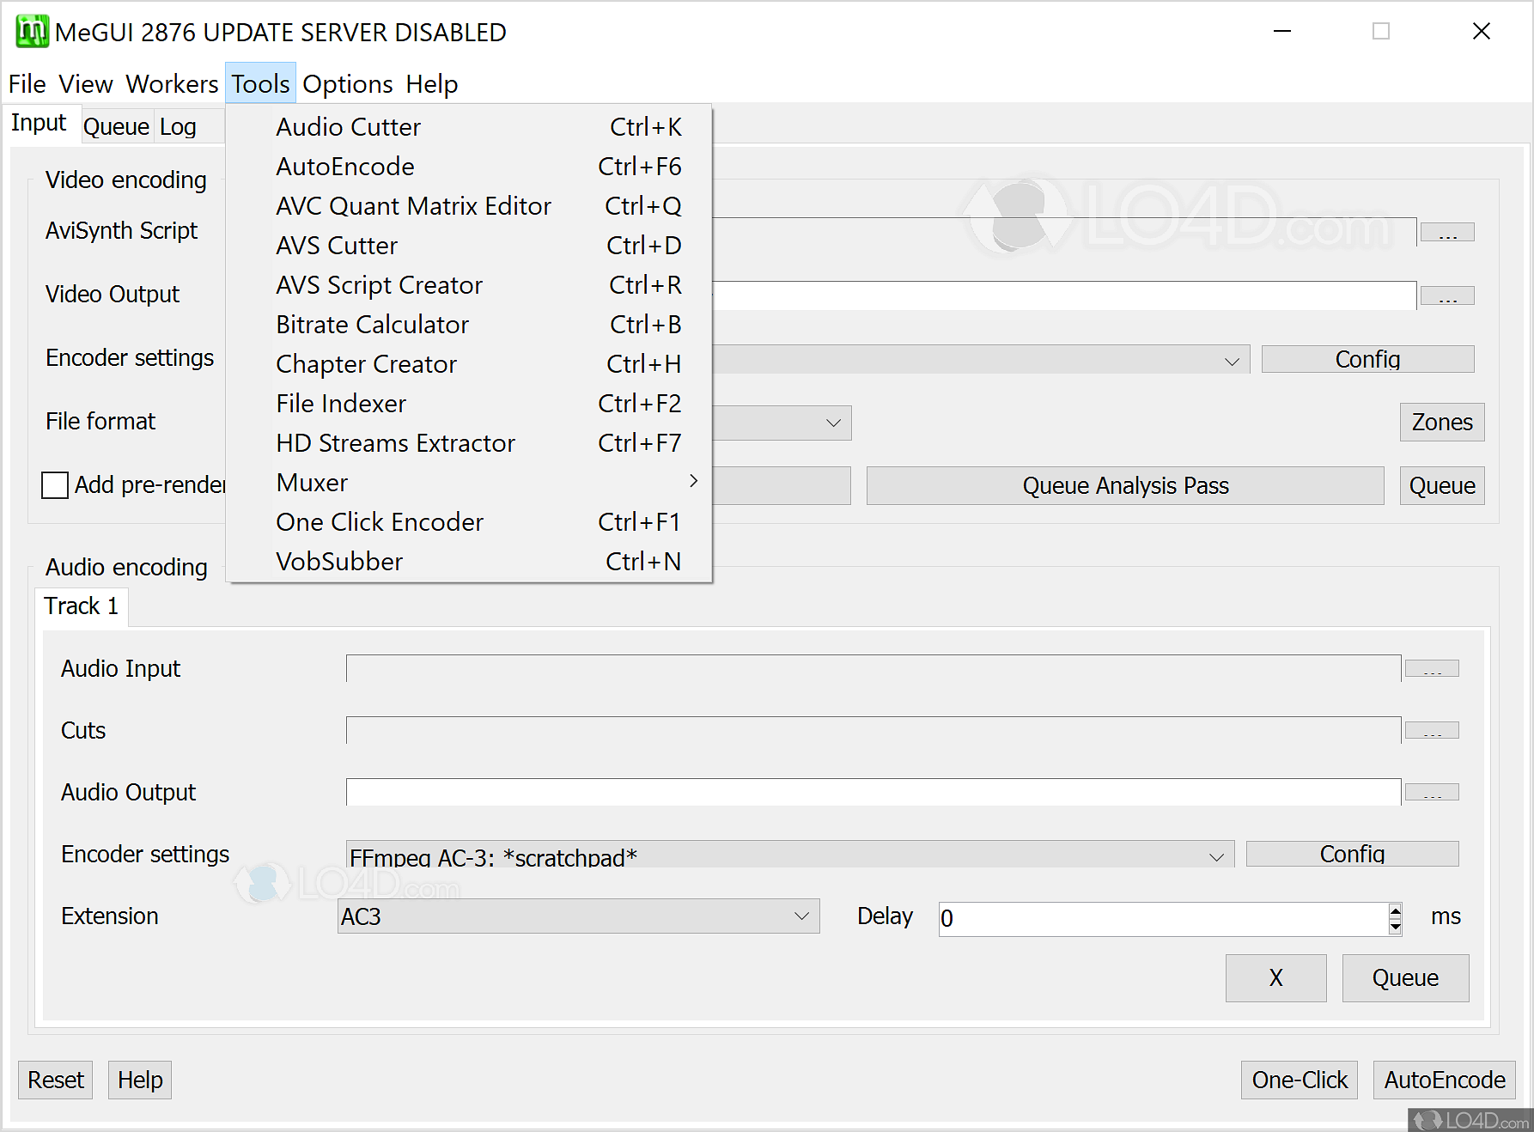
Task: Increase Delay using the spinner up arrow
Action: 1395,910
